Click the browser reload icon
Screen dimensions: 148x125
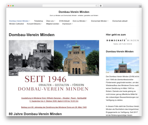pyautogui.click(x=96, y=6)
